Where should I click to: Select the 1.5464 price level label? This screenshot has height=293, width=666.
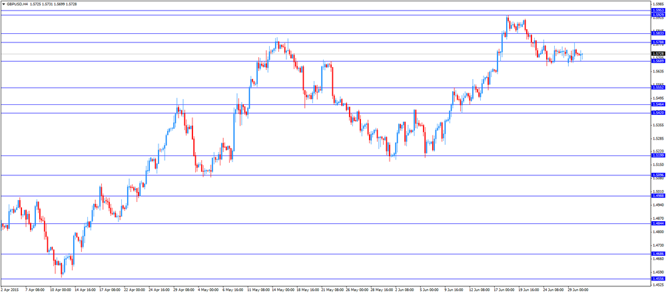657,104
